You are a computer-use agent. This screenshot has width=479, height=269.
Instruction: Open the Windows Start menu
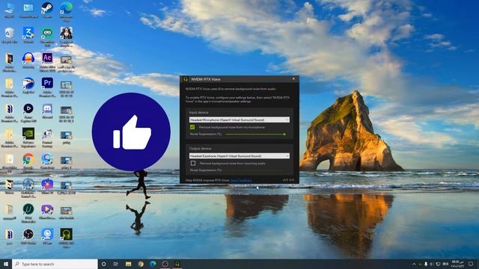pos(6,264)
